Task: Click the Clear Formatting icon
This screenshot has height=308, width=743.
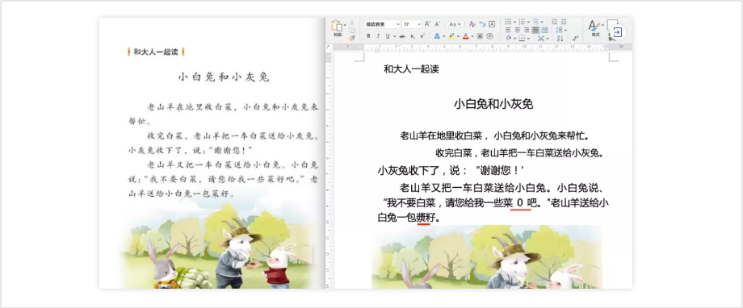Action: [x=472, y=24]
